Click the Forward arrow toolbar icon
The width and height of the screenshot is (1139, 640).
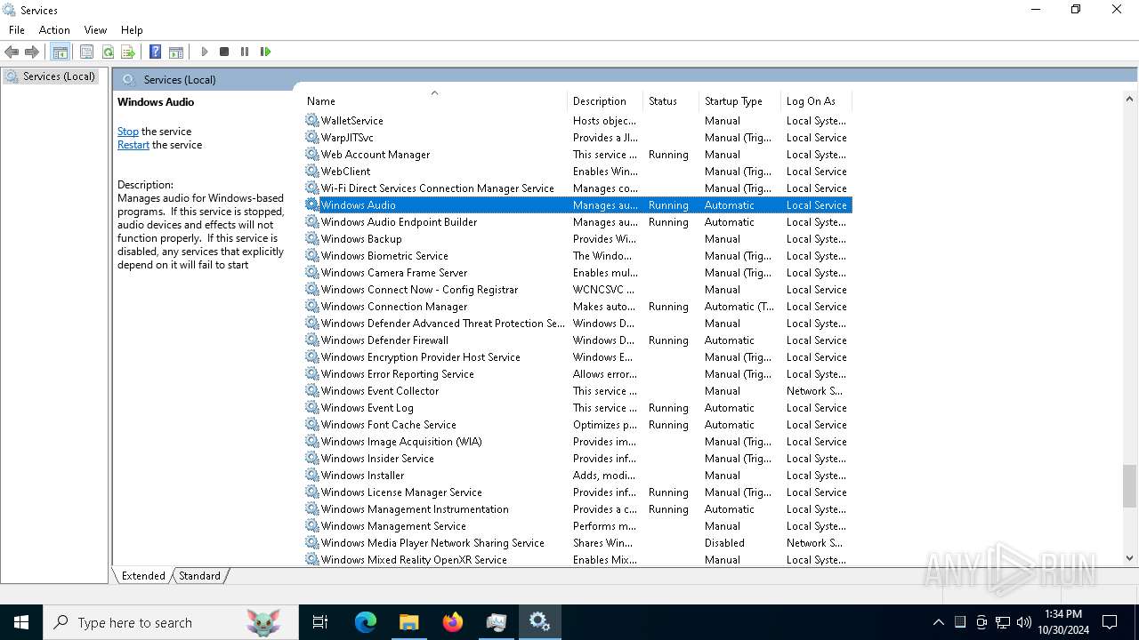pos(32,52)
